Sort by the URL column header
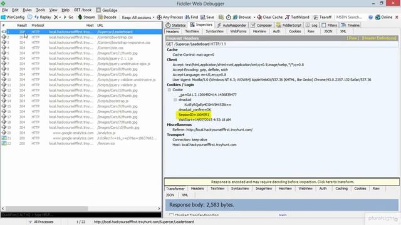This screenshot has width=401, height=225. click(100, 25)
